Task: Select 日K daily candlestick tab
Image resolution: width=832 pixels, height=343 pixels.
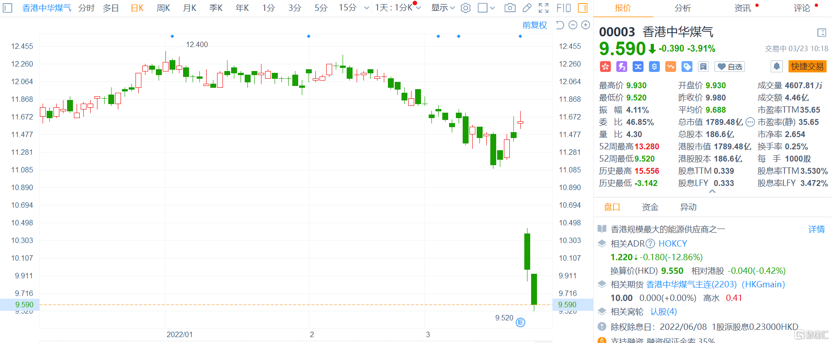Action: pos(137,8)
